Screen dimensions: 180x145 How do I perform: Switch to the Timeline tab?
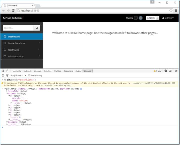48,71
